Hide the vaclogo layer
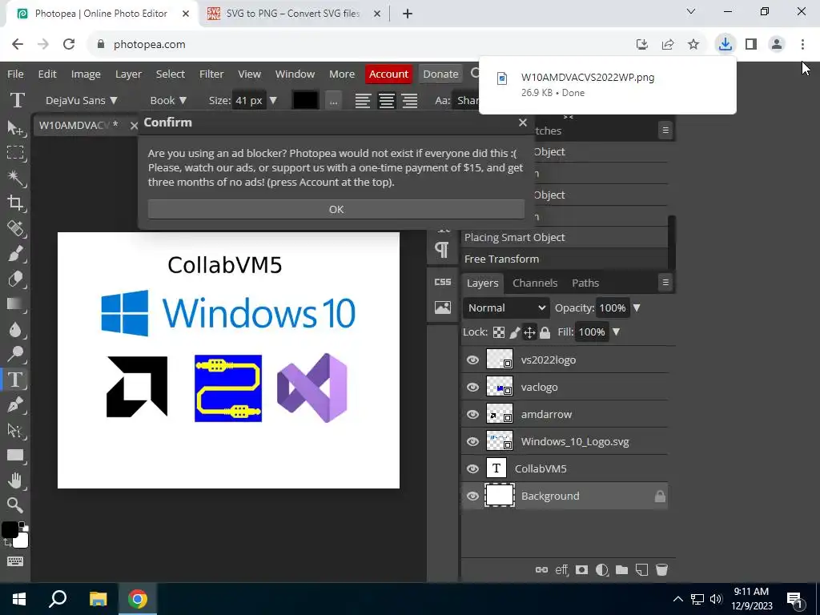This screenshot has width=820, height=615. (472, 387)
